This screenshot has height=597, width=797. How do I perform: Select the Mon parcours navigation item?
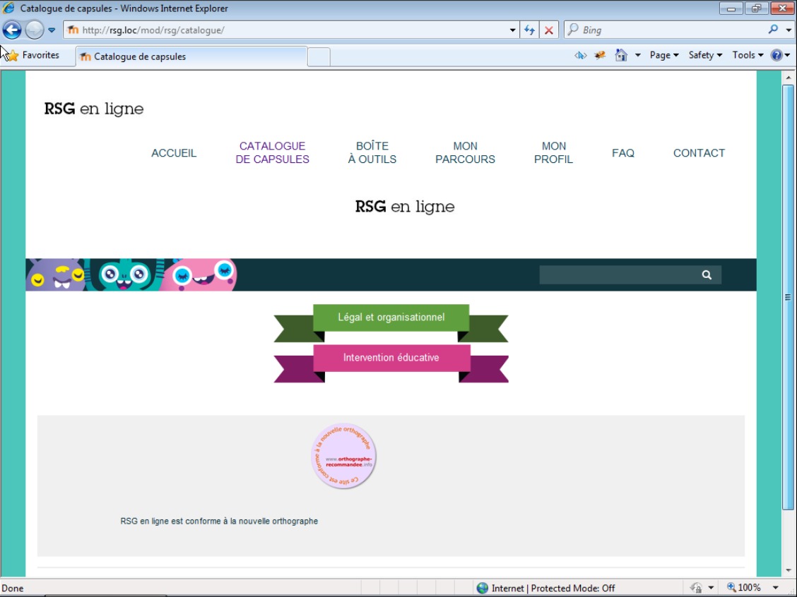coord(465,152)
